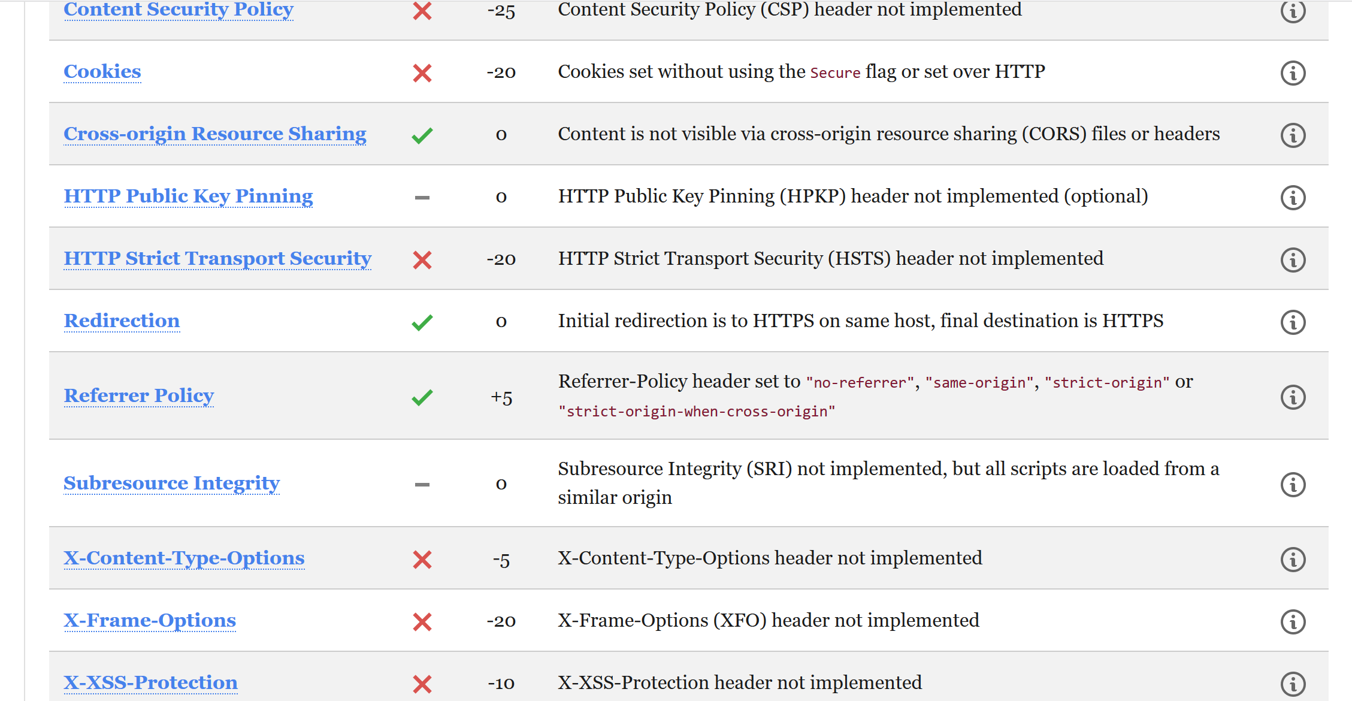Open info icon for HTTP Strict Transport Security

[1293, 260]
